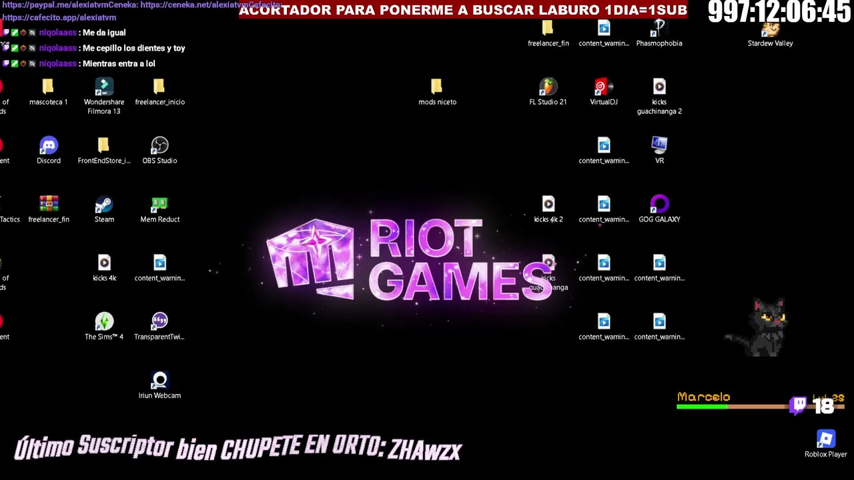The width and height of the screenshot is (854, 480).
Task: Click the Riot Games splash logo
Action: pos(408,260)
